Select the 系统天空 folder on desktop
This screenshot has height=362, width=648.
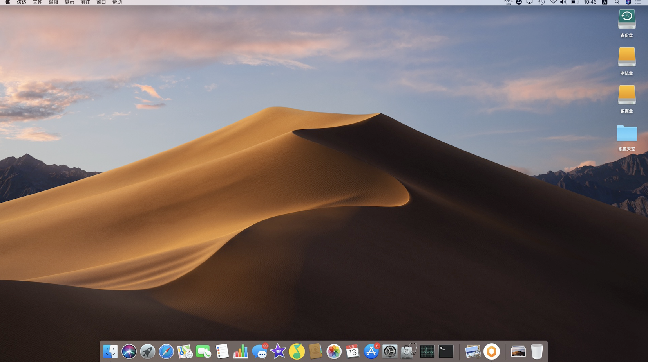626,134
